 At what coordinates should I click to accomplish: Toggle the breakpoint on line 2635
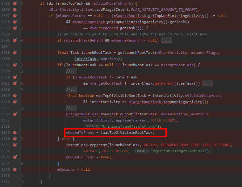(x=15, y=169)
